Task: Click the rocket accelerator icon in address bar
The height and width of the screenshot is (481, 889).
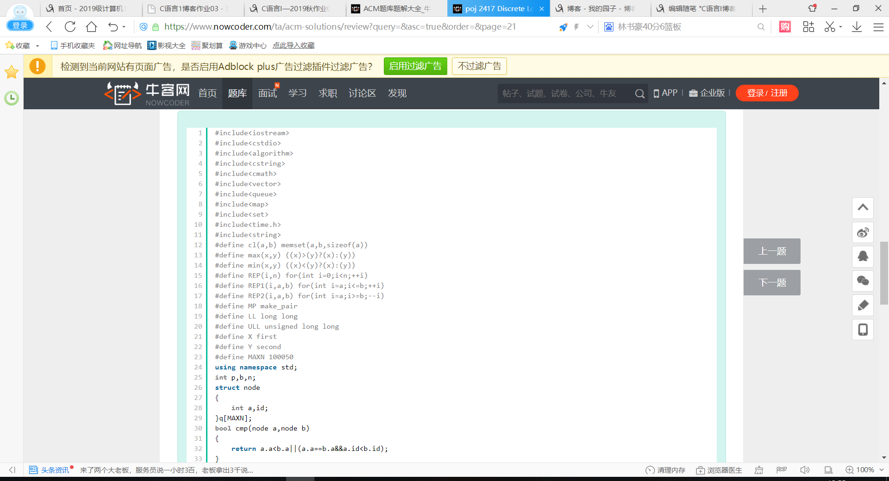Action: coord(563,27)
